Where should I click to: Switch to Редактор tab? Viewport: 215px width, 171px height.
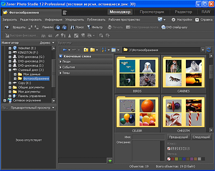pyautogui.click(x=184, y=12)
